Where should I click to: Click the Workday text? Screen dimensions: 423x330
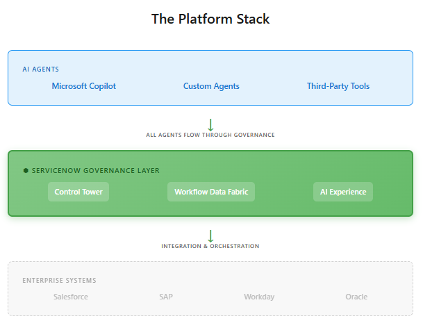coord(259,297)
